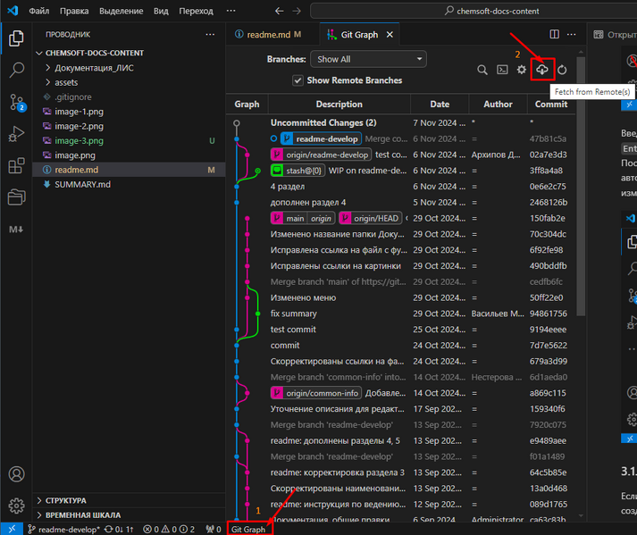Click the origin/HEAD branch label
Viewport: 637px width, 535px height.
click(371, 219)
